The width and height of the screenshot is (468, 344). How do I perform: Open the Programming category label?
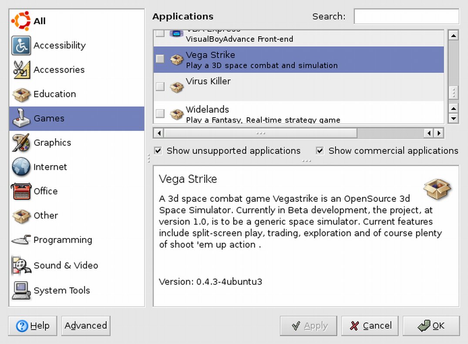[x=63, y=240]
